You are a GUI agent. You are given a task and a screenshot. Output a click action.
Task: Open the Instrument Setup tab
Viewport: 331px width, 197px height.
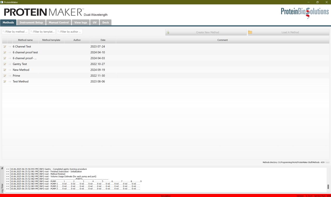tap(31, 23)
